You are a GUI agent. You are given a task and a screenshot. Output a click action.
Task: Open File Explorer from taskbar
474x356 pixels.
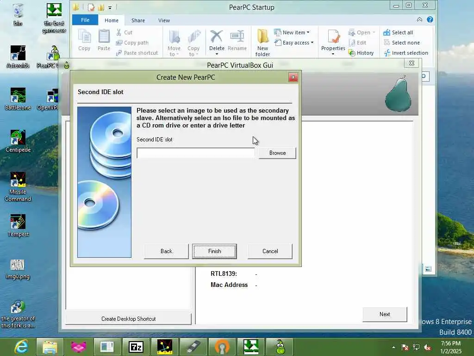click(x=50, y=347)
